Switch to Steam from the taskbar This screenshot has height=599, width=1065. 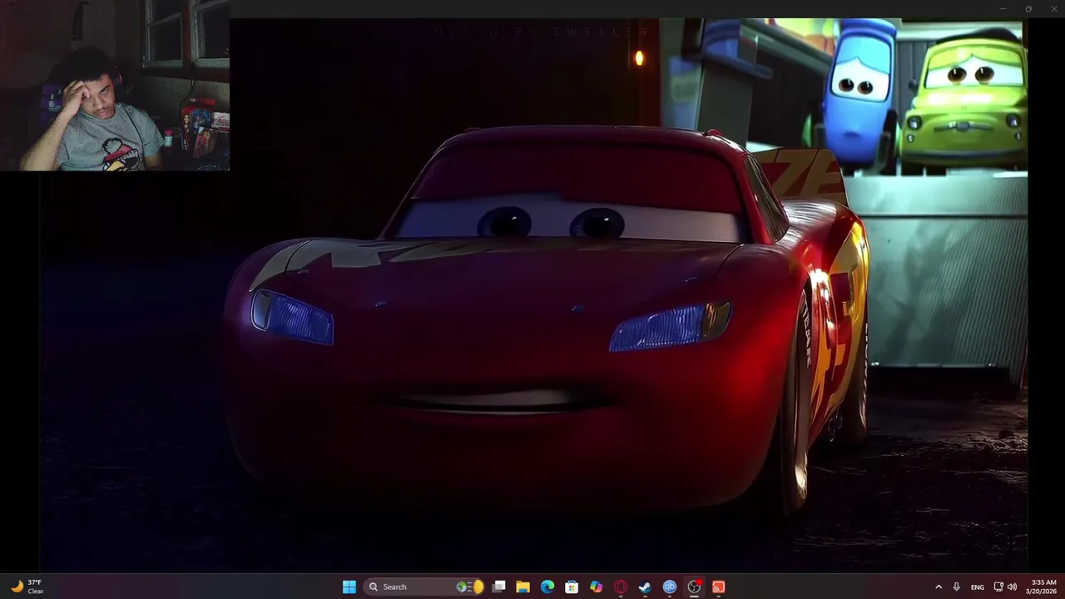pos(645,587)
